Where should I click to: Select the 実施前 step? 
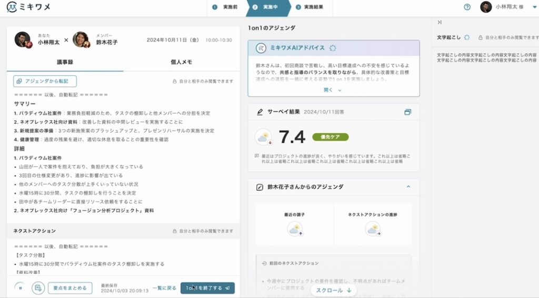[x=225, y=7]
